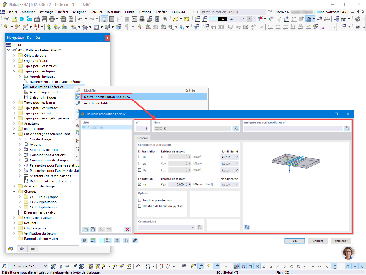
Task: Click the Annuler button
Action: pos(318,241)
